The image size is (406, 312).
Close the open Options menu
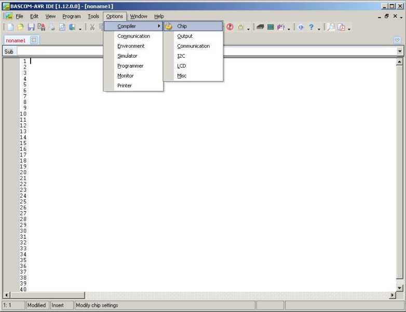[114, 16]
